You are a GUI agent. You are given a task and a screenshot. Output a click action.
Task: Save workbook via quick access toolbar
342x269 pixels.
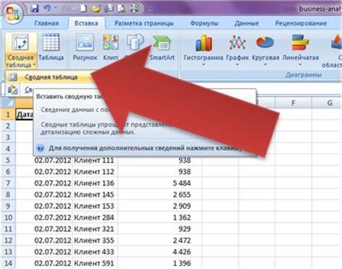(x=35, y=9)
